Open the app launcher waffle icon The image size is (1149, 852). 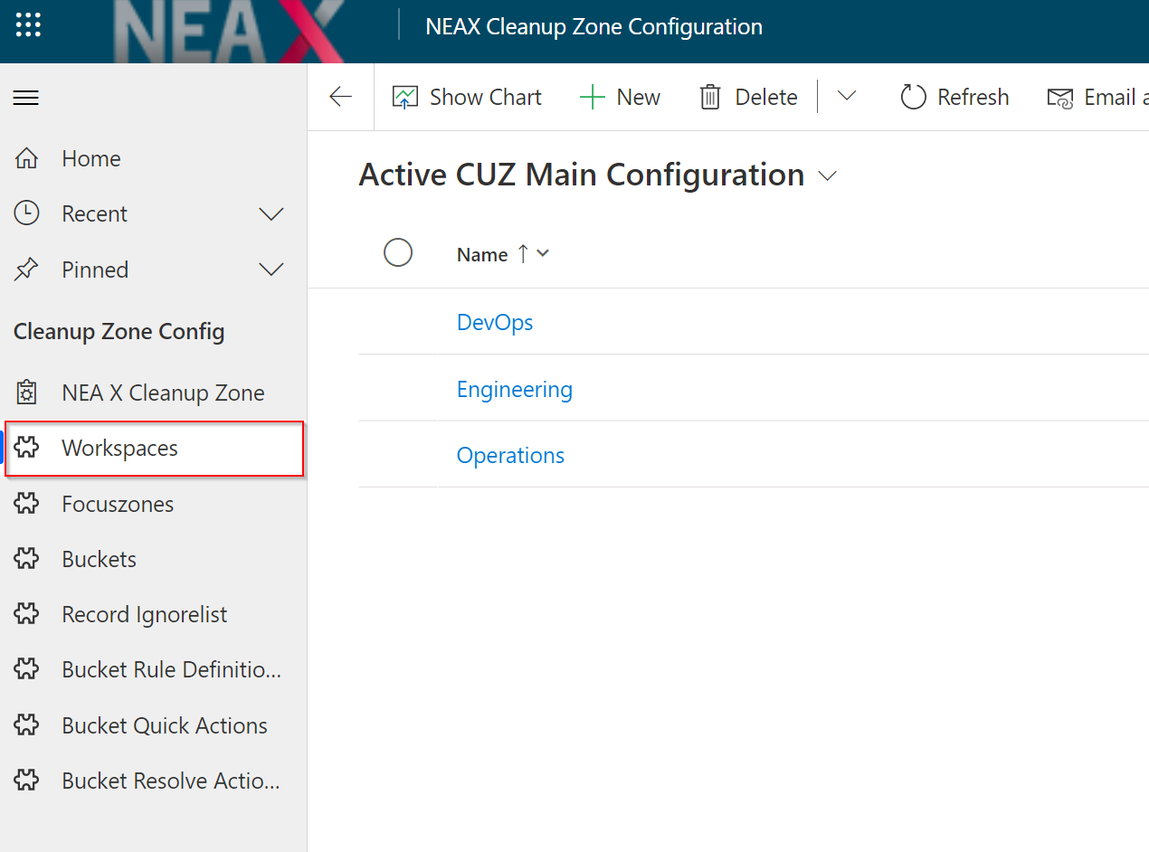[28, 24]
